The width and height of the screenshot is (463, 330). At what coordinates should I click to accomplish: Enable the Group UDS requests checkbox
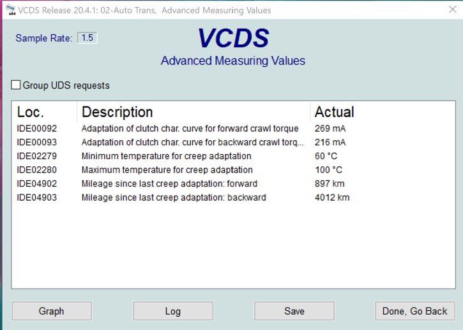(x=16, y=85)
